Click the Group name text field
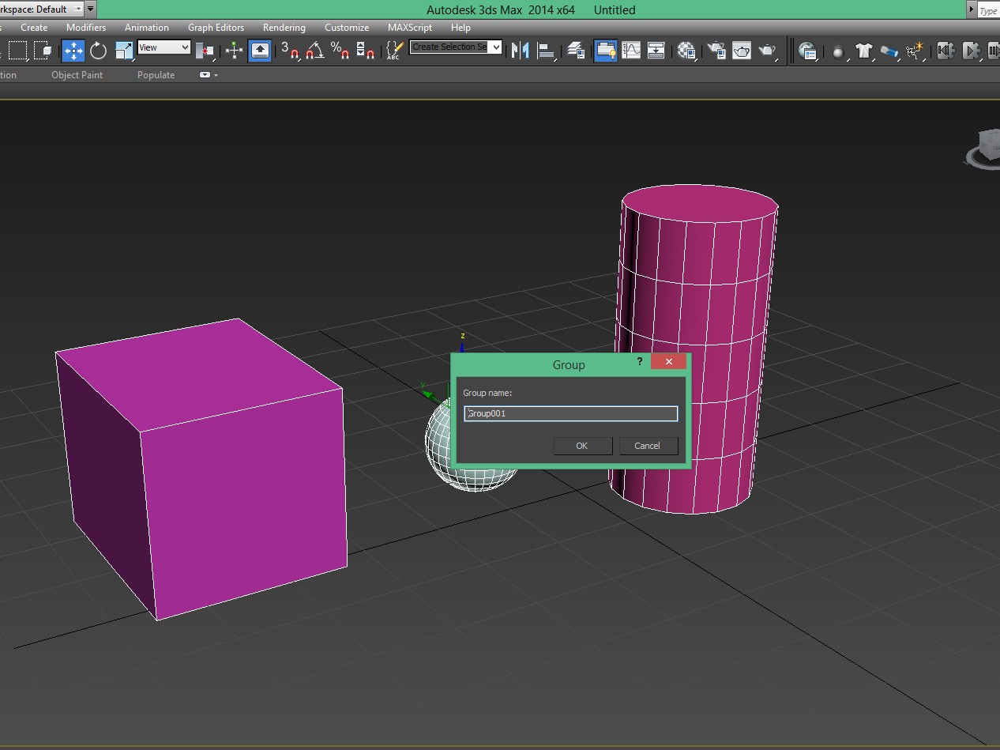1000x750 pixels. pyautogui.click(x=570, y=413)
